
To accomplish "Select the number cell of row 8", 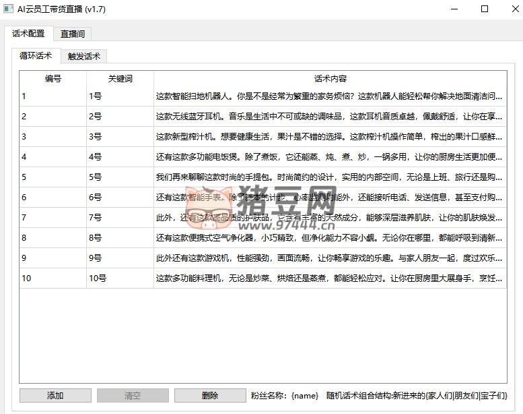I will [53, 237].
